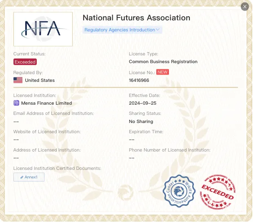
Task: Click the Sharing Status label
Action: click(x=145, y=113)
